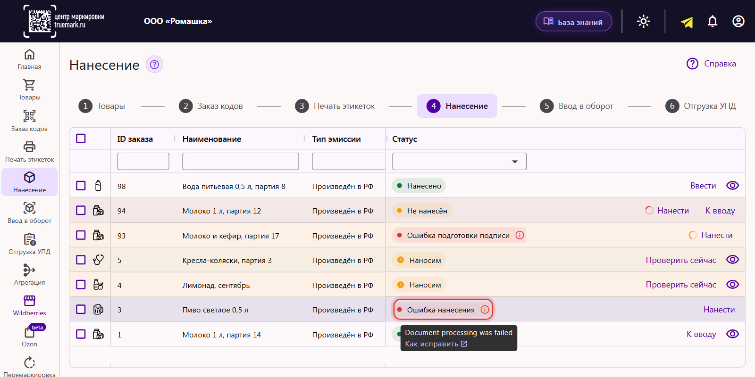
Task: Open Ozon beta sidebar icon
Action: [29, 332]
